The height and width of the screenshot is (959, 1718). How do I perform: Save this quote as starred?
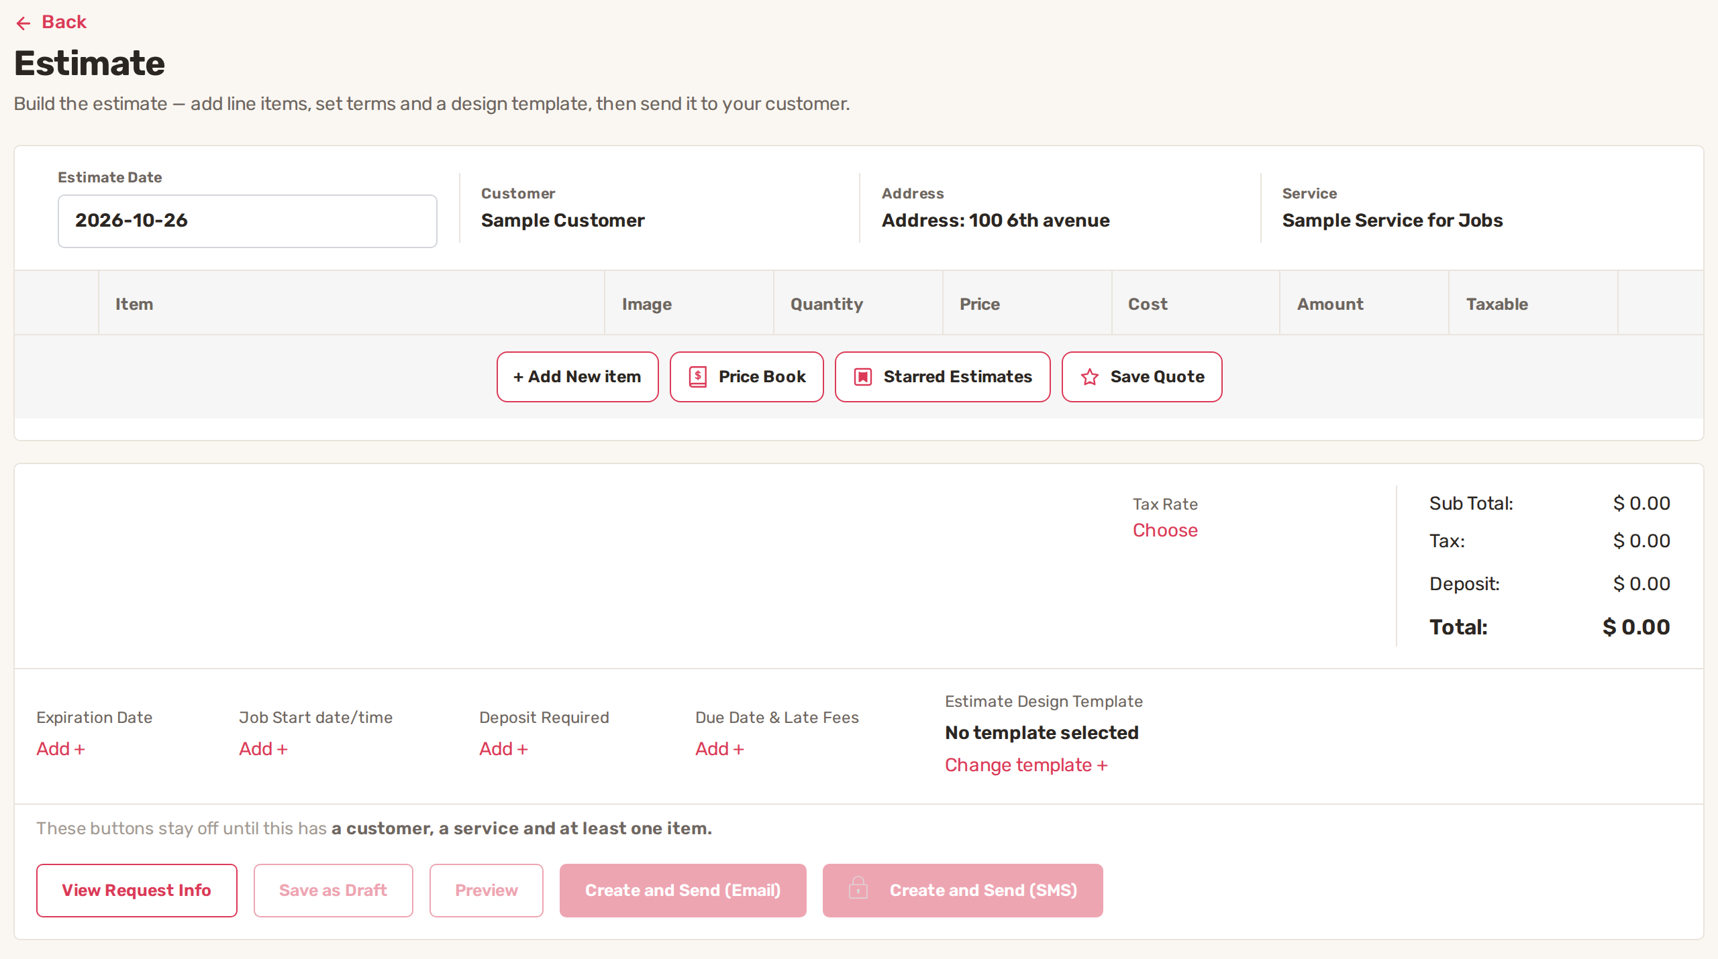click(x=1142, y=377)
